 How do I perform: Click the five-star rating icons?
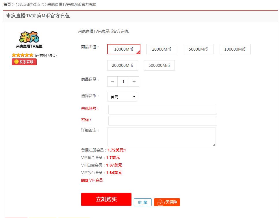23,55
